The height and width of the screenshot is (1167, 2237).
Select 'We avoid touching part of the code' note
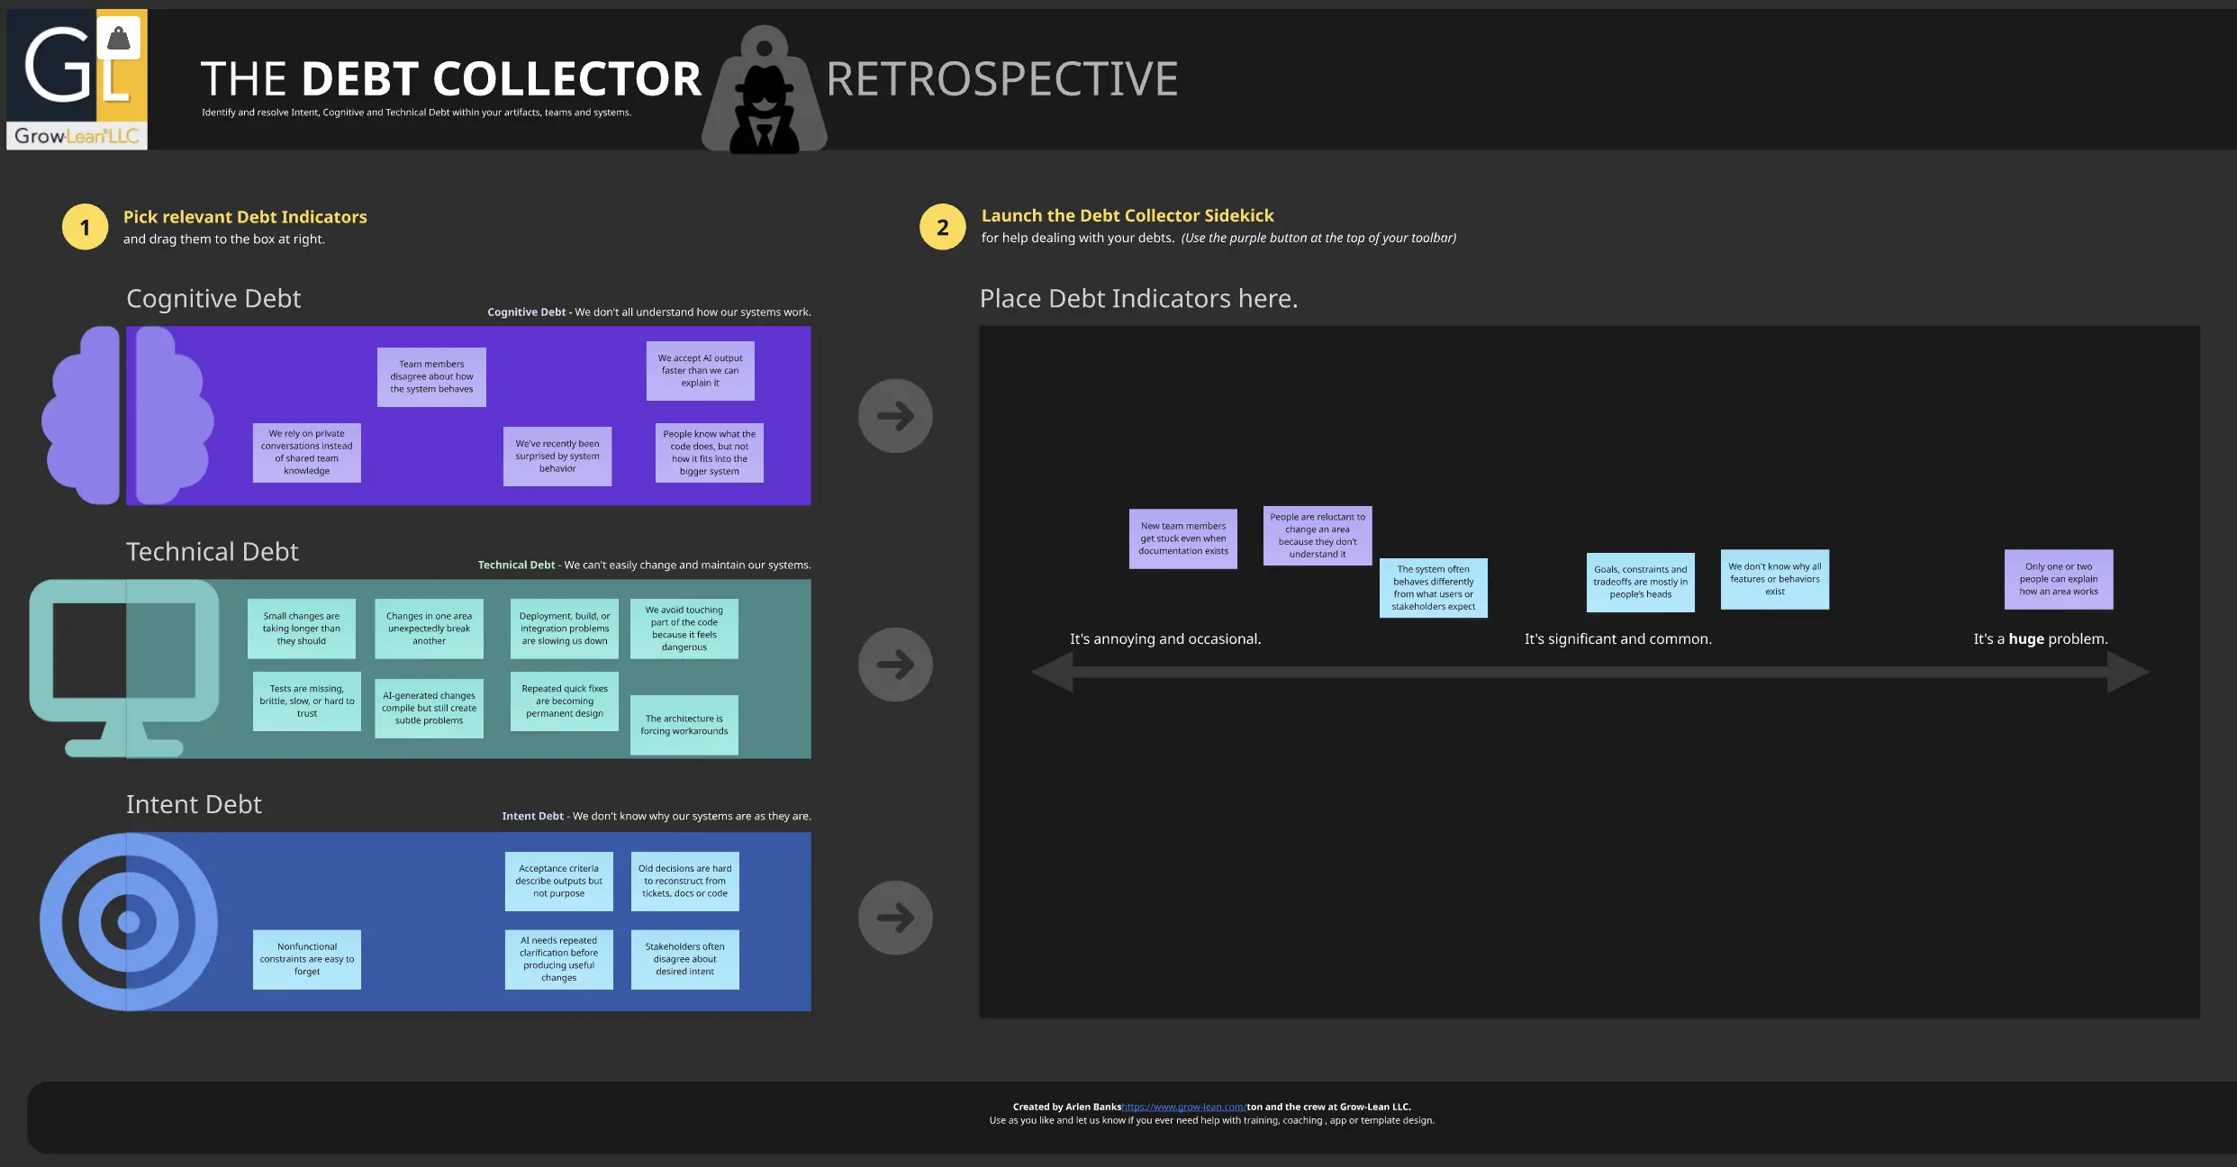click(684, 629)
